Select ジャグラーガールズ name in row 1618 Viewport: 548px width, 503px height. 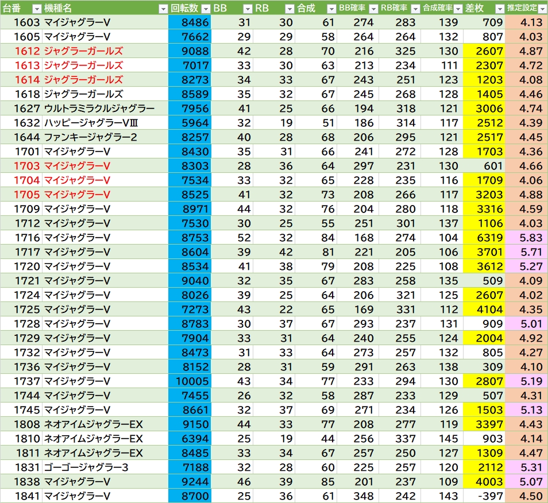coord(105,94)
